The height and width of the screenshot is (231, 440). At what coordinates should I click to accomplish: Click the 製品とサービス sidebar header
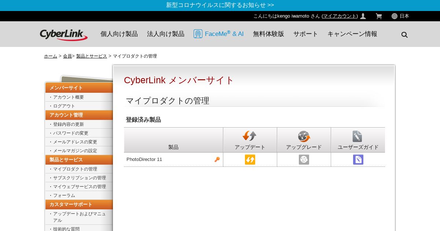tap(79, 160)
